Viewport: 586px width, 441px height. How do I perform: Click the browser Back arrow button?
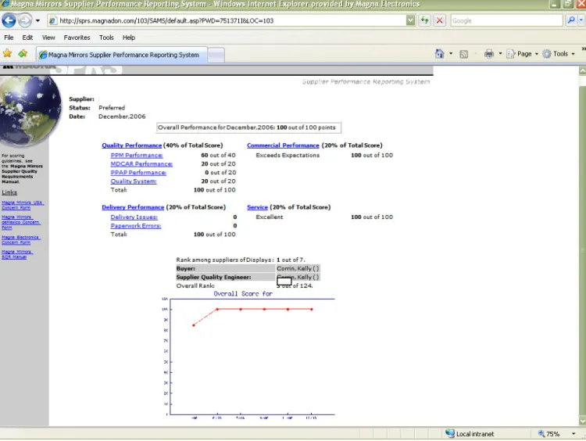pos(9,20)
